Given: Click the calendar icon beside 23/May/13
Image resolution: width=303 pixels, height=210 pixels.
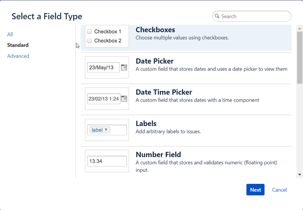Looking at the screenshot, I should tap(124, 67).
